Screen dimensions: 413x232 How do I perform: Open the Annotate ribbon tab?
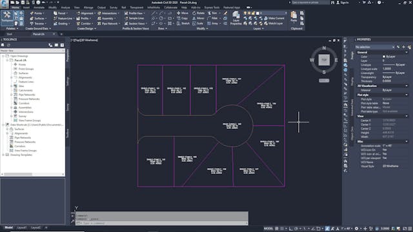pyautogui.click(x=39, y=8)
